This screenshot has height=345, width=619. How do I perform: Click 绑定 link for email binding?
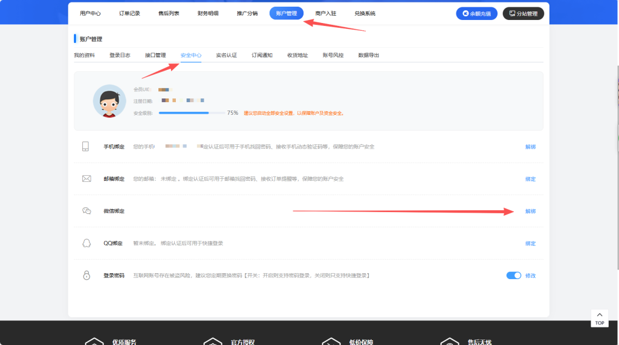coord(530,179)
